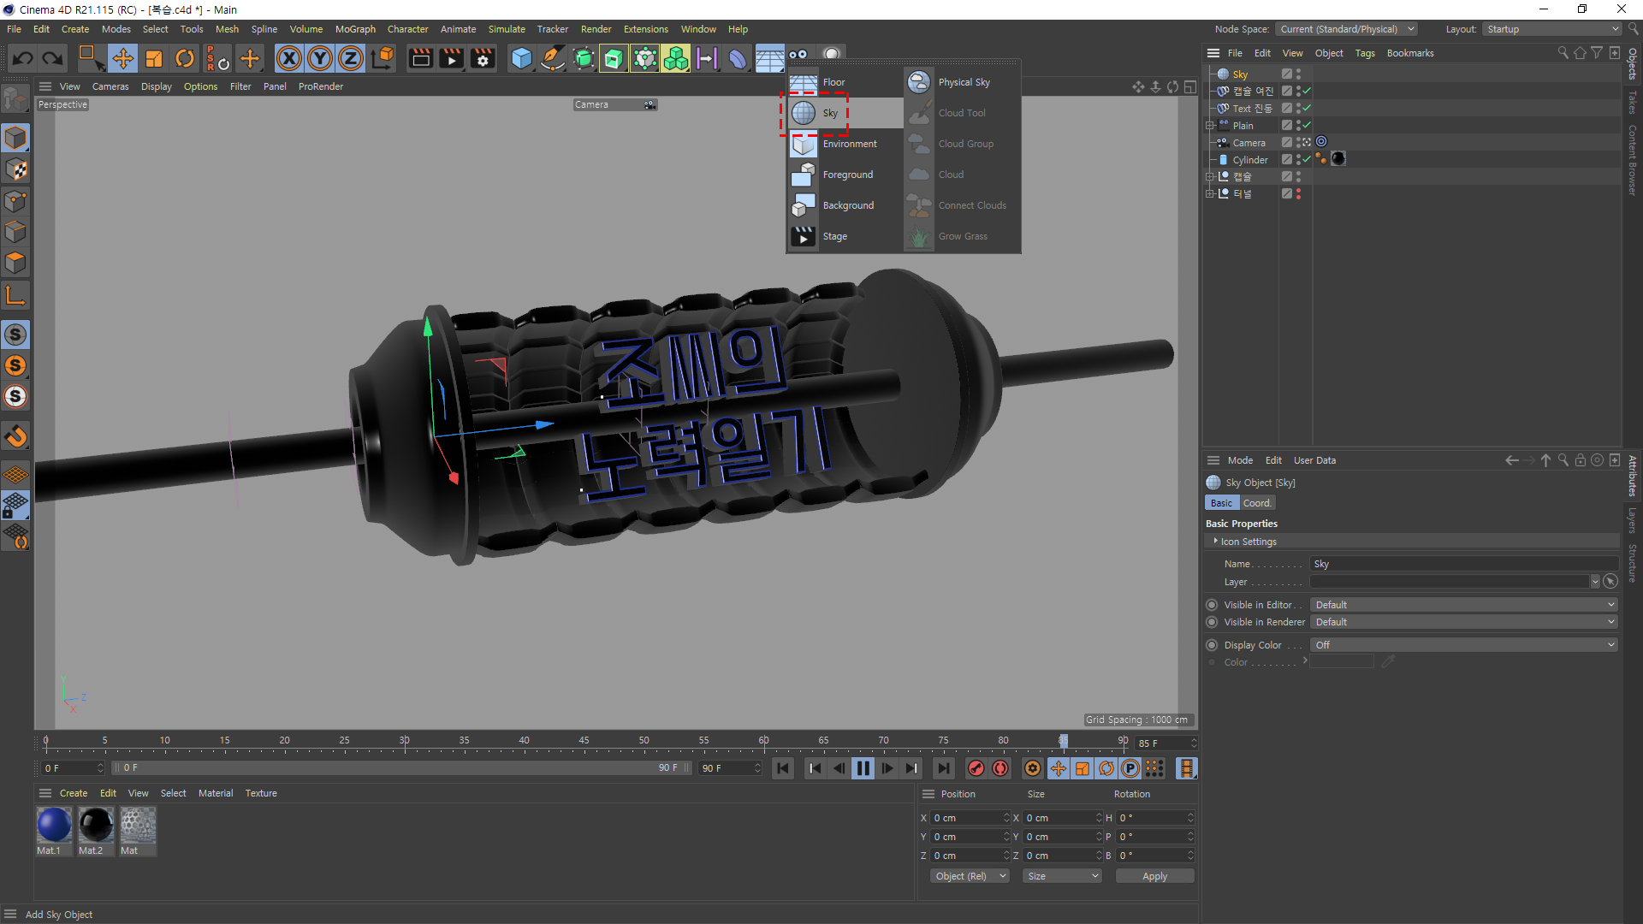Image resolution: width=1643 pixels, height=924 pixels.
Task: Expand the Icon Settings section
Action: click(x=1215, y=542)
